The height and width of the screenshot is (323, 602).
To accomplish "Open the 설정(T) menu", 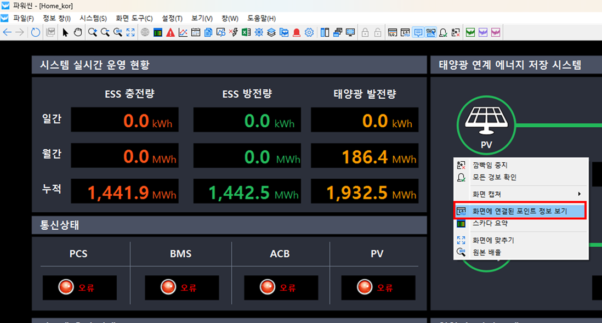I will point(172,18).
